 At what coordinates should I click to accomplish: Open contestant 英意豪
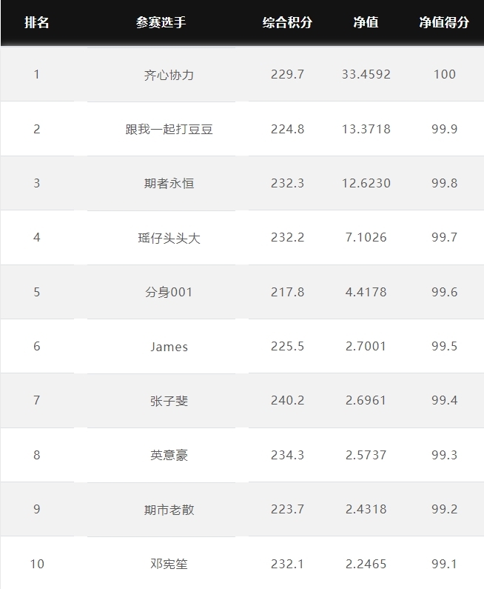(x=169, y=455)
